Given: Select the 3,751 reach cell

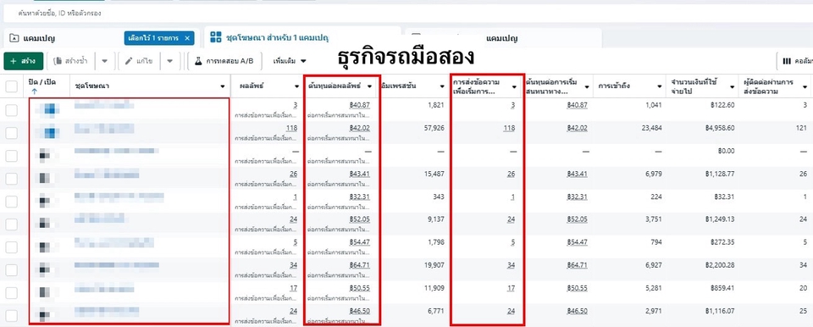Looking at the screenshot, I should coord(654,219).
